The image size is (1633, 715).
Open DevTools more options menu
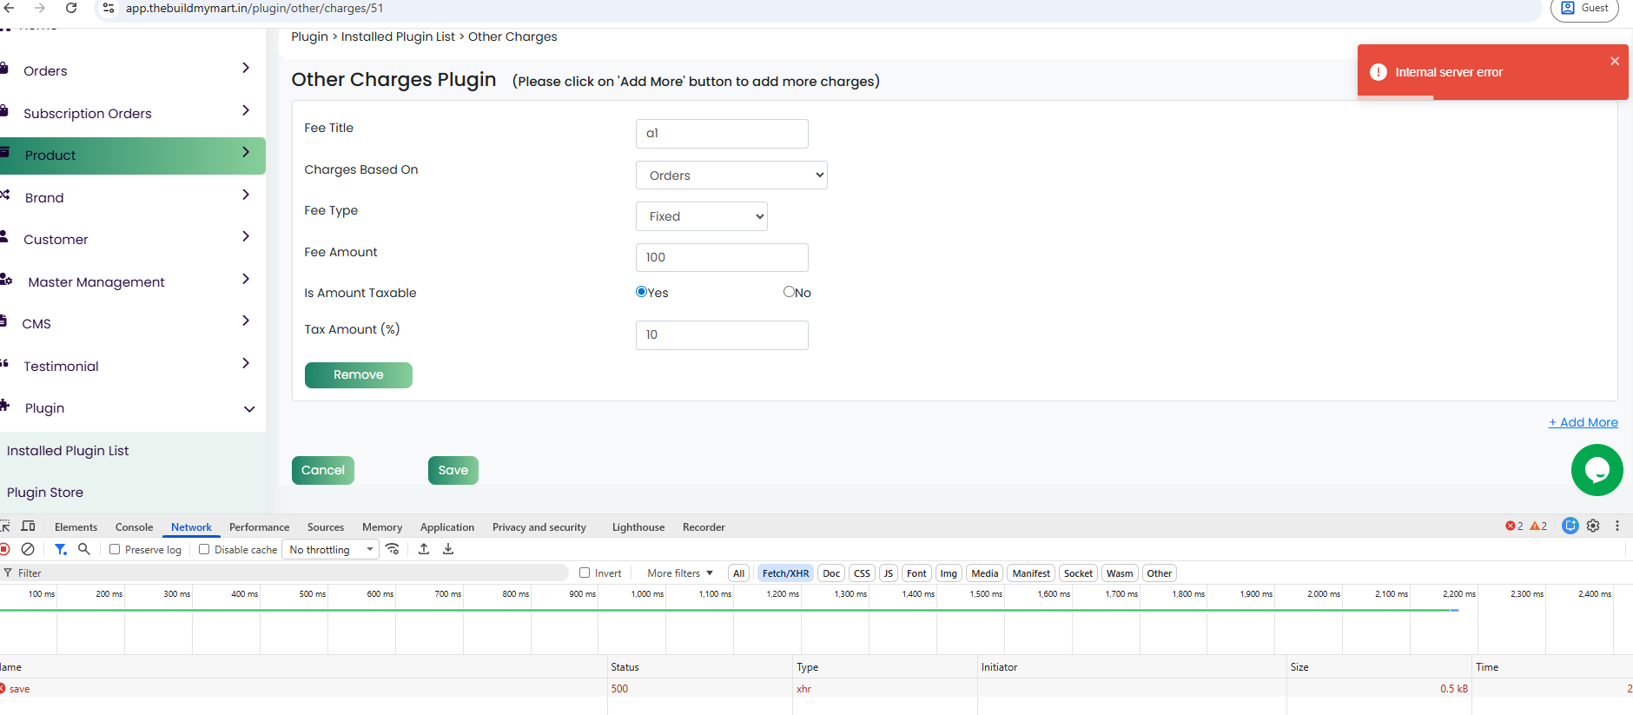1616,526
